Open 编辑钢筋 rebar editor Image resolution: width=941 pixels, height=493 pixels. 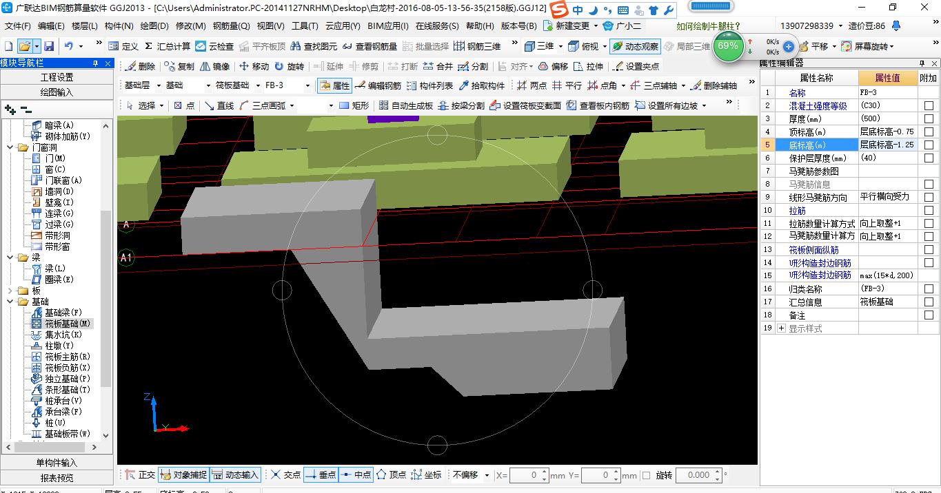378,86
